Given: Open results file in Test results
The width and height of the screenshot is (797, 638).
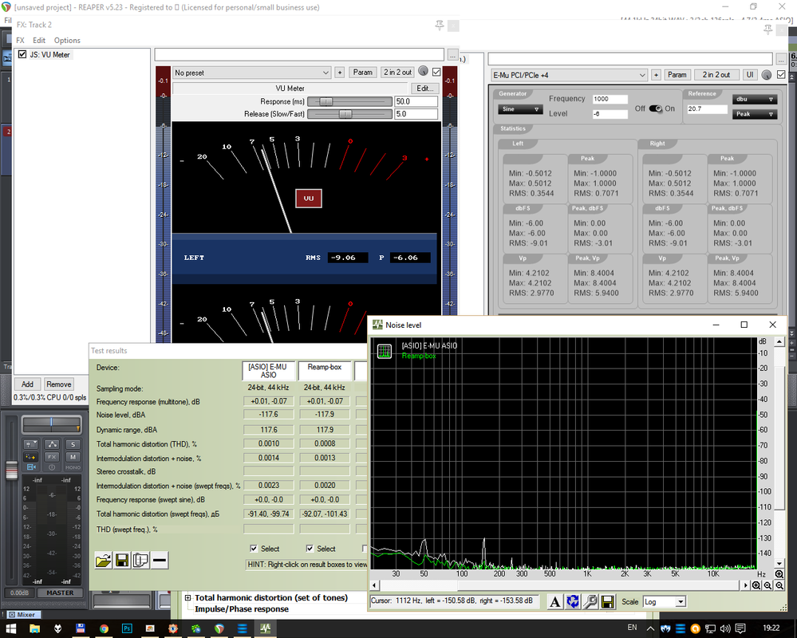Looking at the screenshot, I should coord(103,561).
